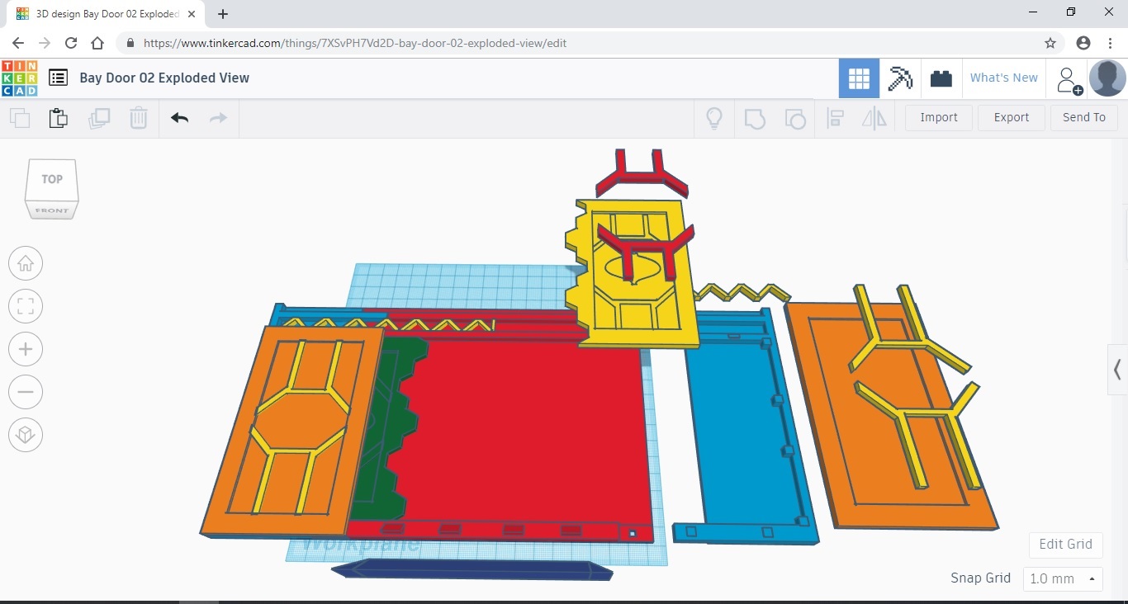Zoom in with plus button
The width and height of the screenshot is (1128, 604).
pos(26,349)
